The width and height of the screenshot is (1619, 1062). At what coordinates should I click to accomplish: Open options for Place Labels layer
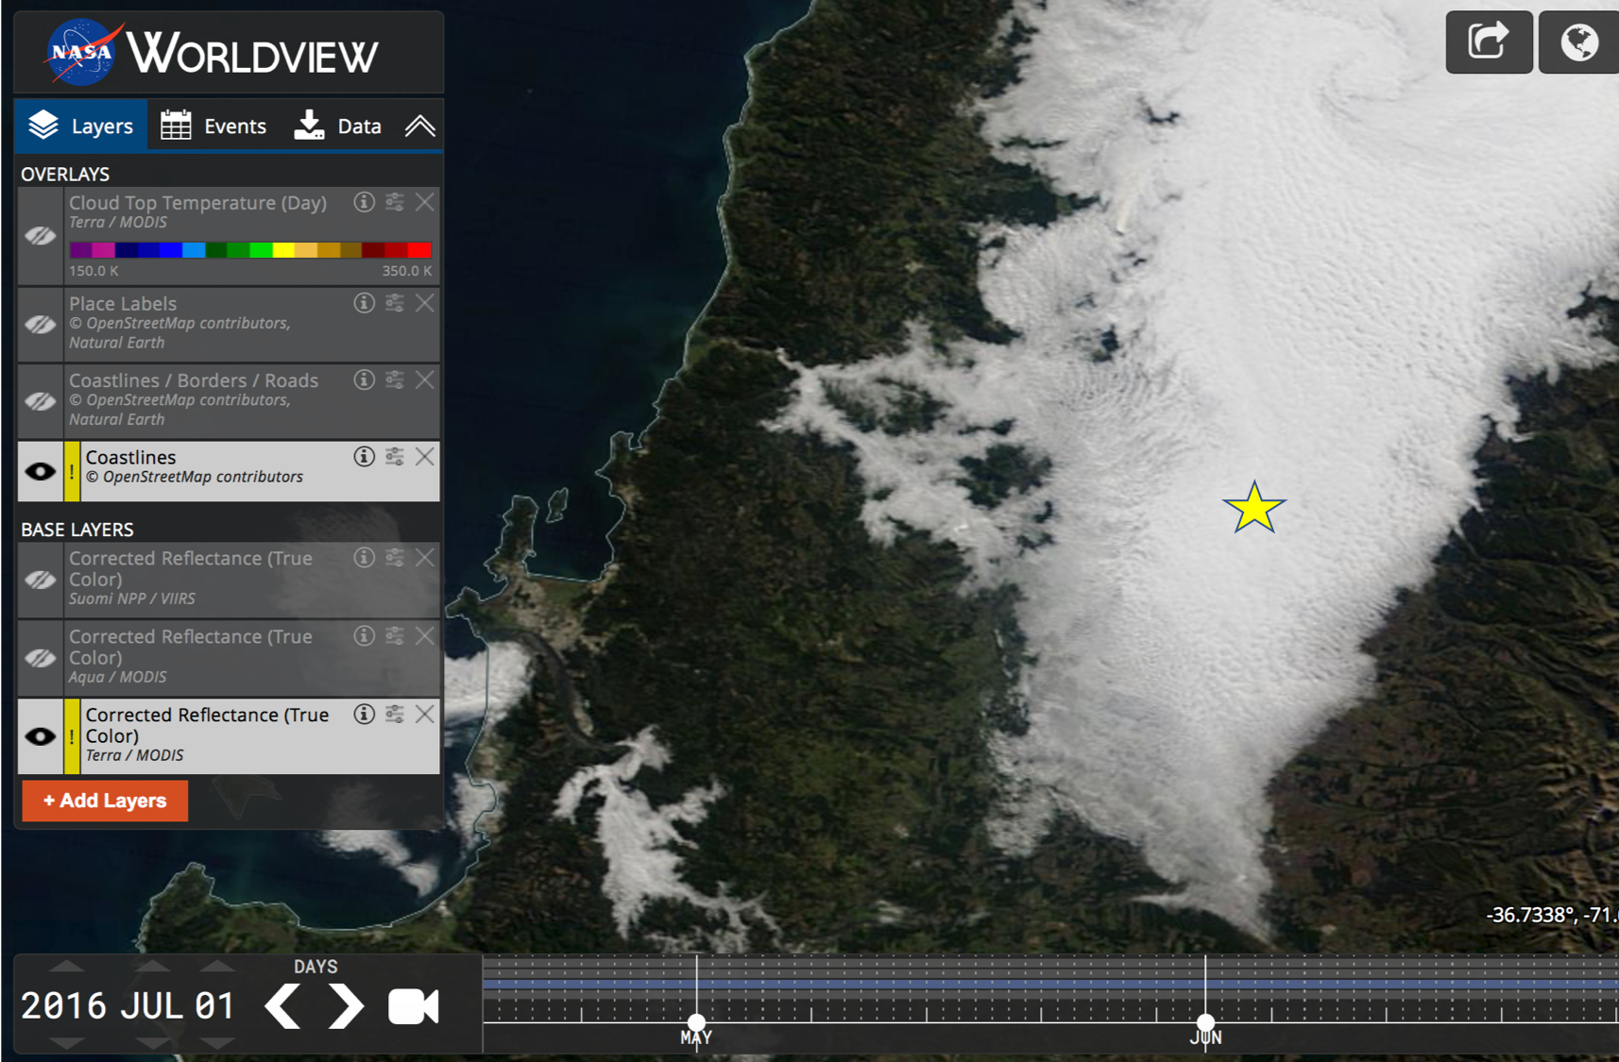[x=395, y=303]
